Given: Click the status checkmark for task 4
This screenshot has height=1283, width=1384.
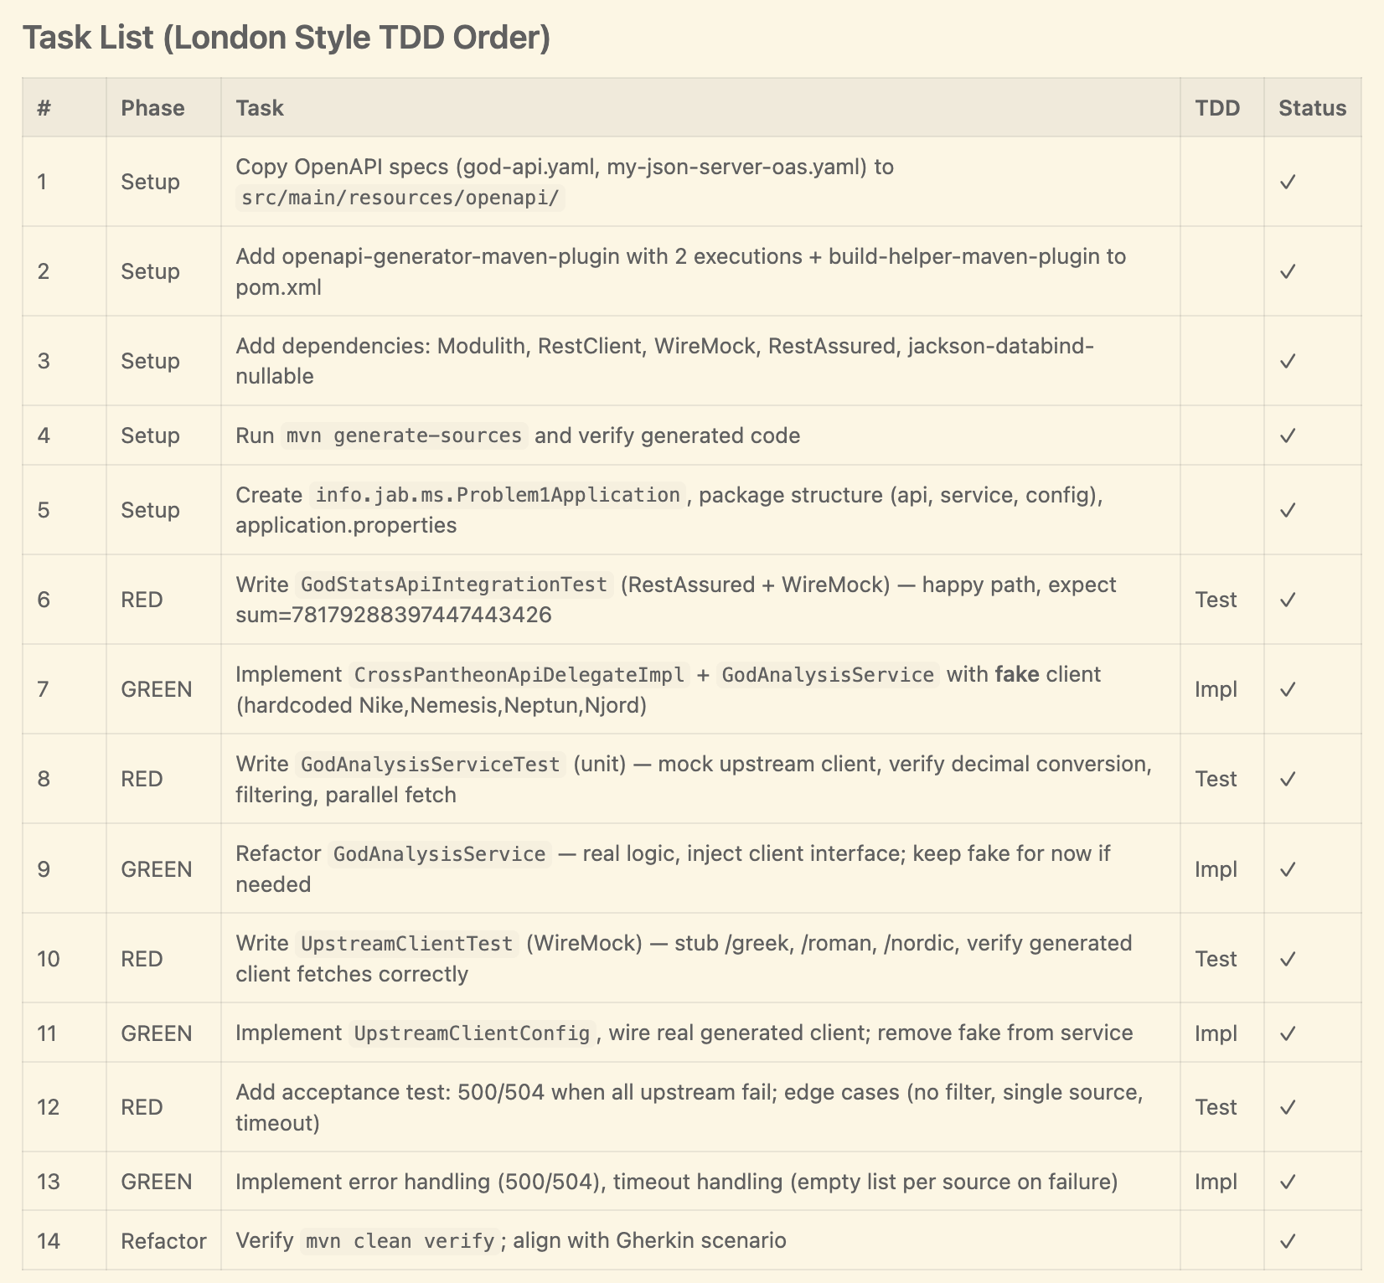Looking at the screenshot, I should coord(1288,435).
